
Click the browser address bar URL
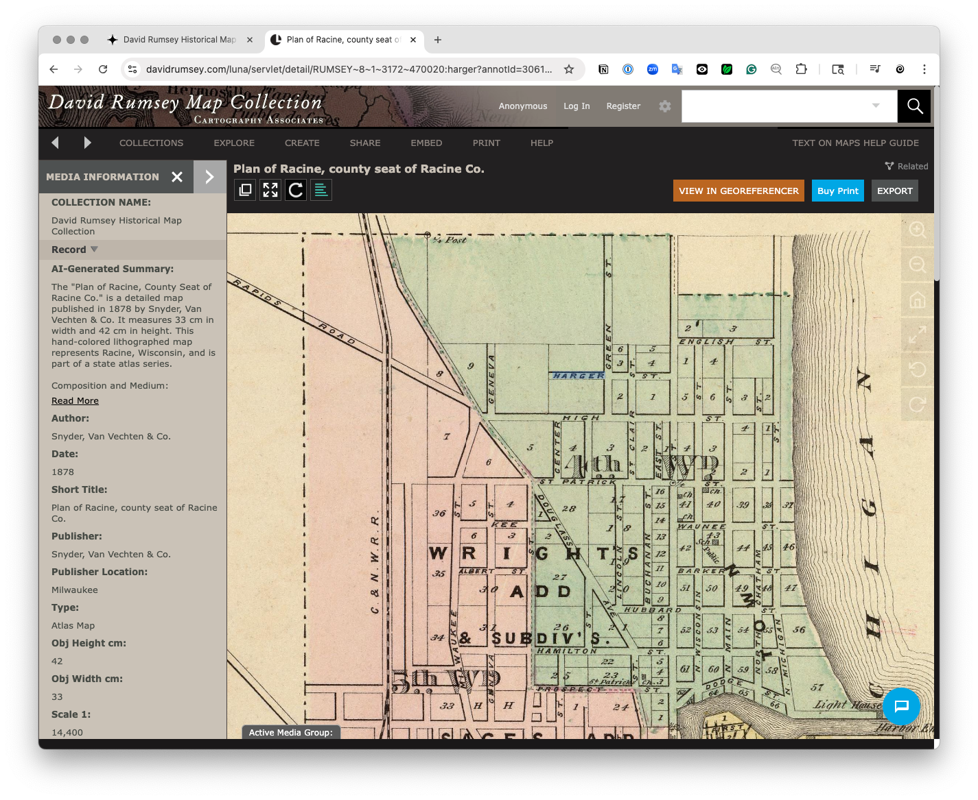pyautogui.click(x=349, y=69)
